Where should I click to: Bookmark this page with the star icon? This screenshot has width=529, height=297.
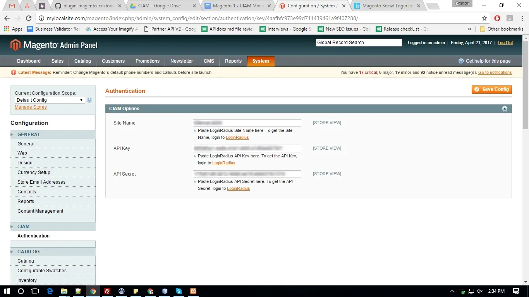click(484, 18)
